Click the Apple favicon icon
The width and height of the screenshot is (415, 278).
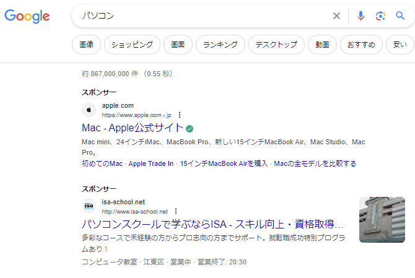point(89,110)
